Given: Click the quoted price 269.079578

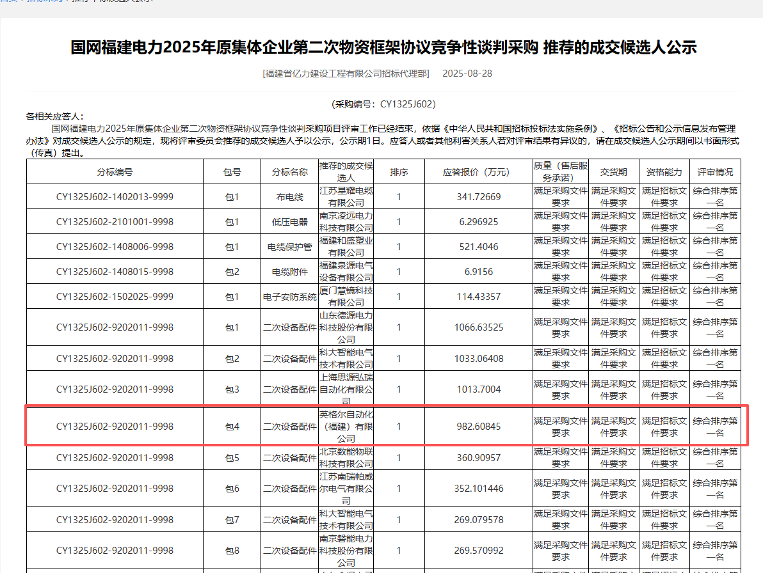Looking at the screenshot, I should point(479,519).
